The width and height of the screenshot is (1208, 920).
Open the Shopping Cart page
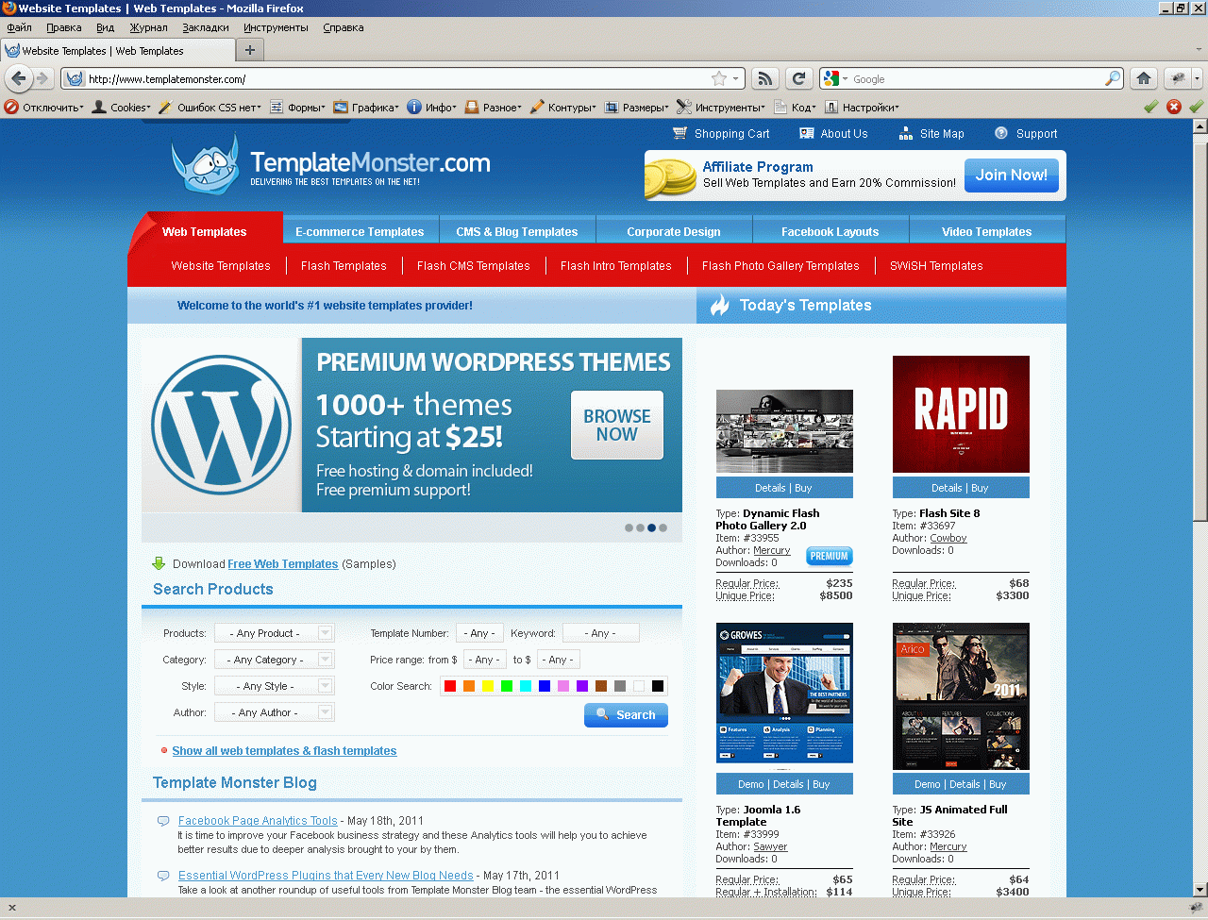pos(721,134)
